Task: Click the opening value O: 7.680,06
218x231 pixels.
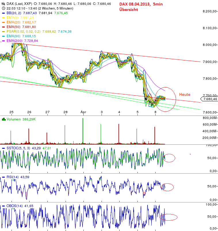Action: tap(43, 4)
